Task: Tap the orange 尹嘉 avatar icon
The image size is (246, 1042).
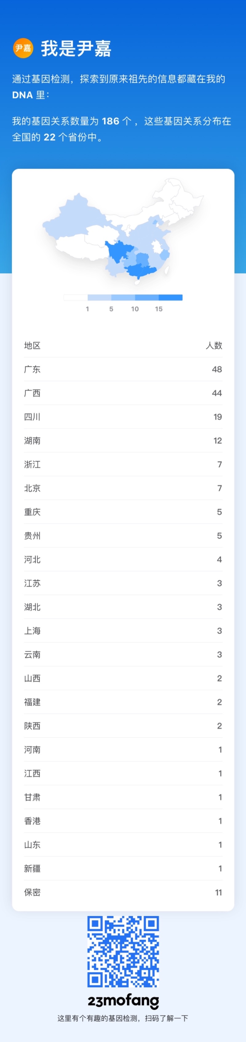Action: click(x=23, y=48)
